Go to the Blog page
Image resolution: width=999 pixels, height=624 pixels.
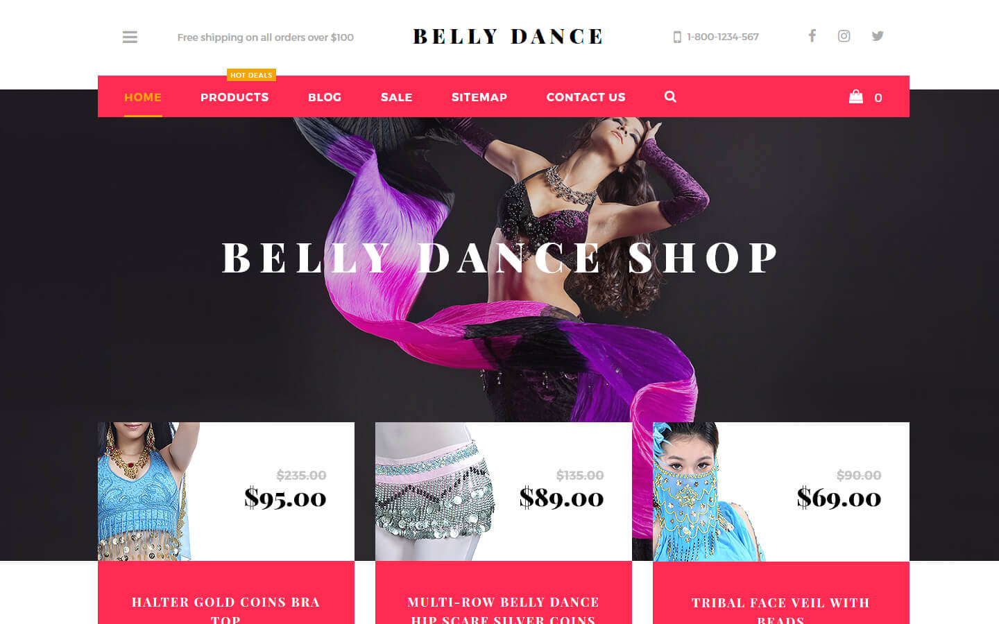tap(325, 97)
